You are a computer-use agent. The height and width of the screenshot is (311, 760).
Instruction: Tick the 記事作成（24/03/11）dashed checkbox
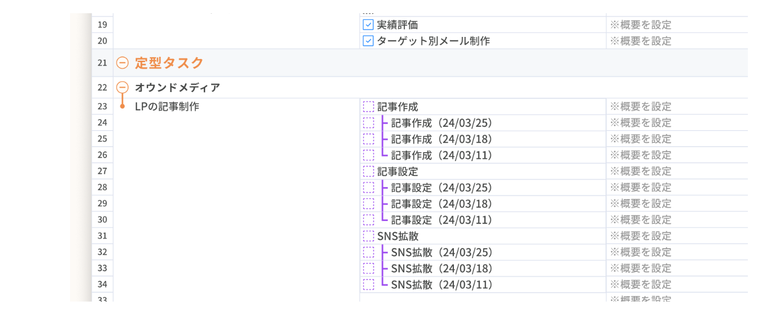[x=368, y=155]
